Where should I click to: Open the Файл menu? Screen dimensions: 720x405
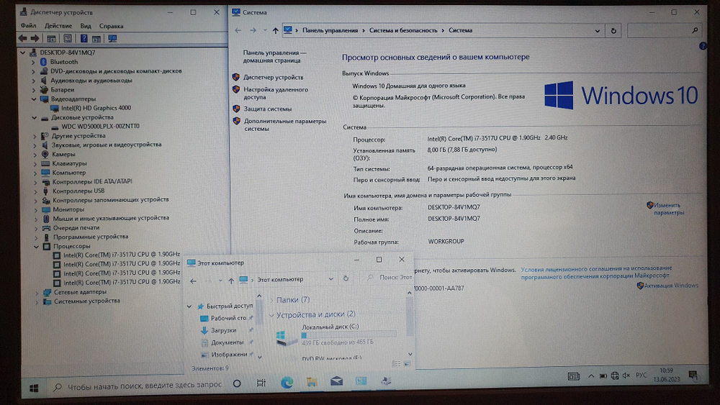point(29,26)
